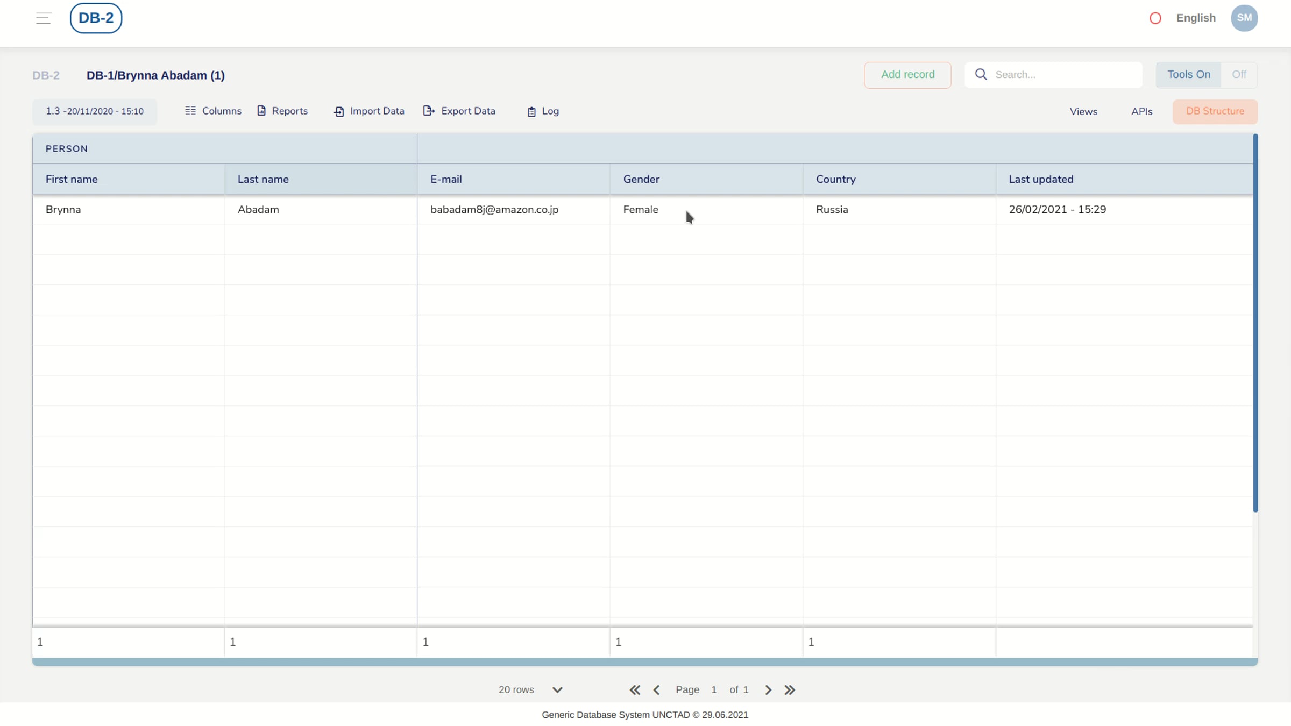The width and height of the screenshot is (1291, 726).
Task: Click the Log clipboard icon
Action: 531,111
